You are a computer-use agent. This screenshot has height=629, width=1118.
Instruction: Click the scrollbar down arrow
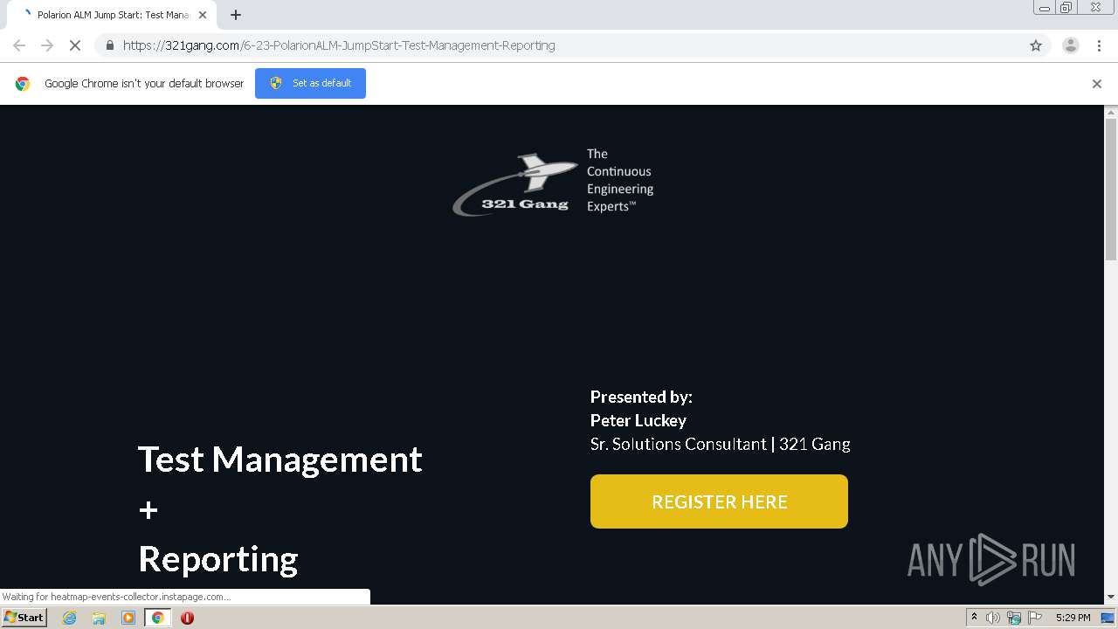[x=1111, y=597]
